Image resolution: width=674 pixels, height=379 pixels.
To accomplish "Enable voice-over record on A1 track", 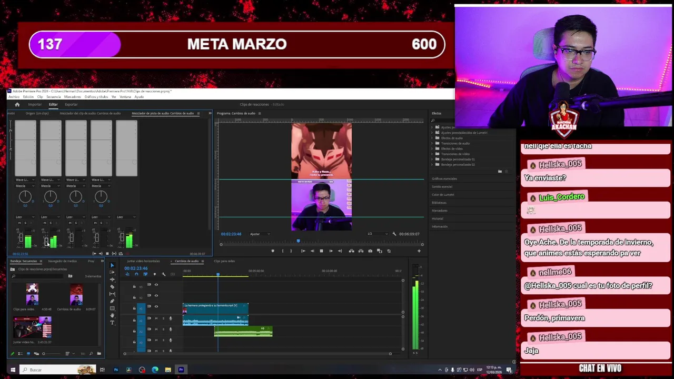I will (x=170, y=318).
